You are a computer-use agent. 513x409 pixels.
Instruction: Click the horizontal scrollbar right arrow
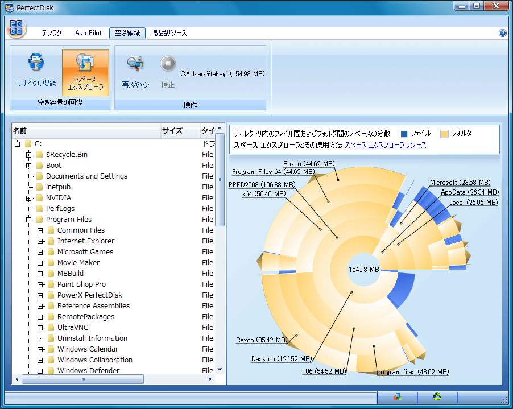(210, 379)
